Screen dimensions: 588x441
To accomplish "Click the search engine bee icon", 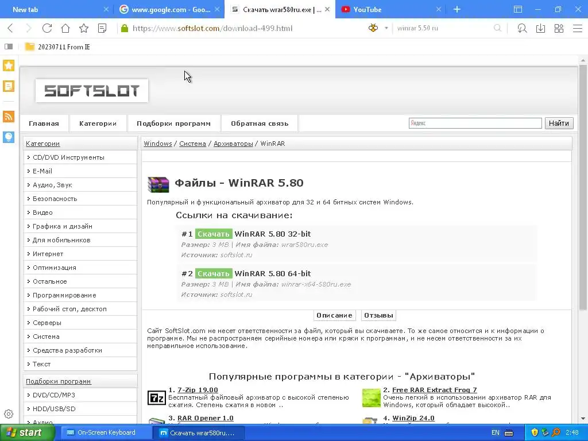I will coord(373,28).
